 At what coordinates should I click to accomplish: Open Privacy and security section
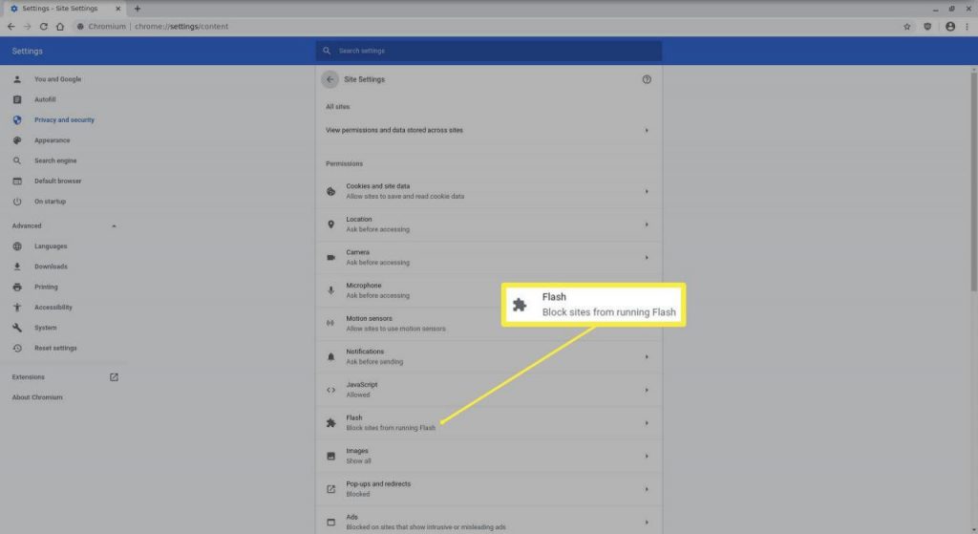tap(64, 119)
